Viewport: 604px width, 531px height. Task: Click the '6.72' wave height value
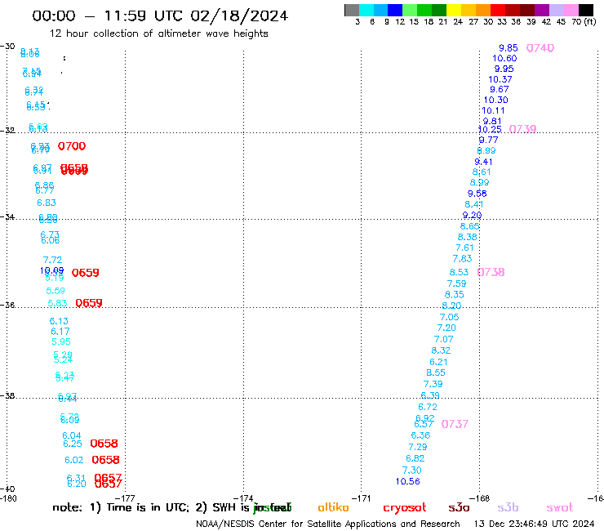[x=428, y=407]
